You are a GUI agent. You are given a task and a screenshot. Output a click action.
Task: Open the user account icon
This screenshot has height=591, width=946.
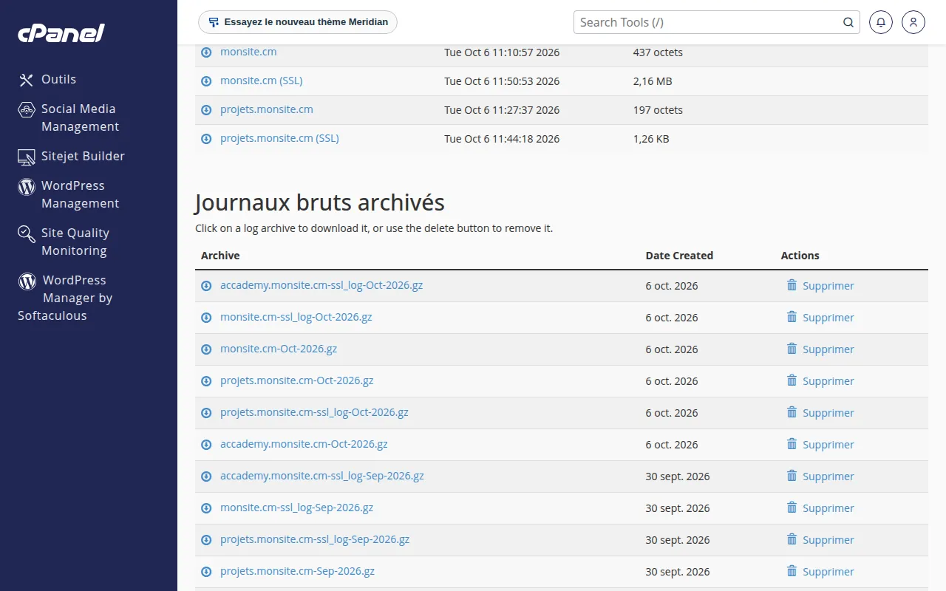point(913,22)
